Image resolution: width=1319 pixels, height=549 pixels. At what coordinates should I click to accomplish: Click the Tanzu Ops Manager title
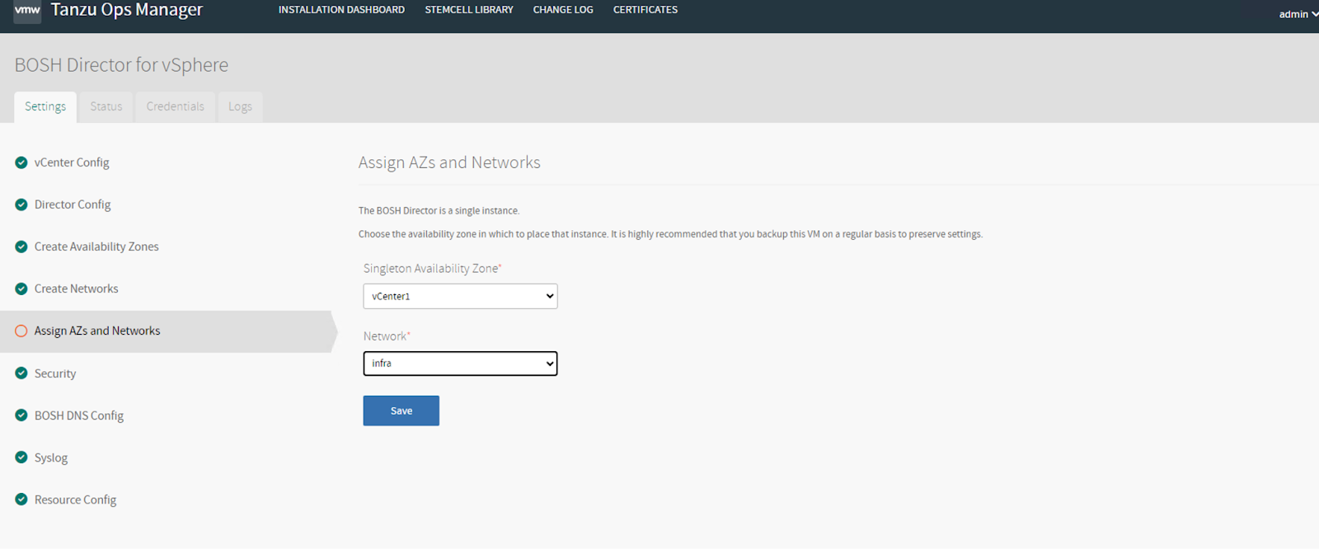pyautogui.click(x=127, y=10)
